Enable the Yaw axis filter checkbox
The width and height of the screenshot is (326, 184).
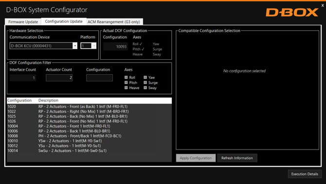[145, 77]
